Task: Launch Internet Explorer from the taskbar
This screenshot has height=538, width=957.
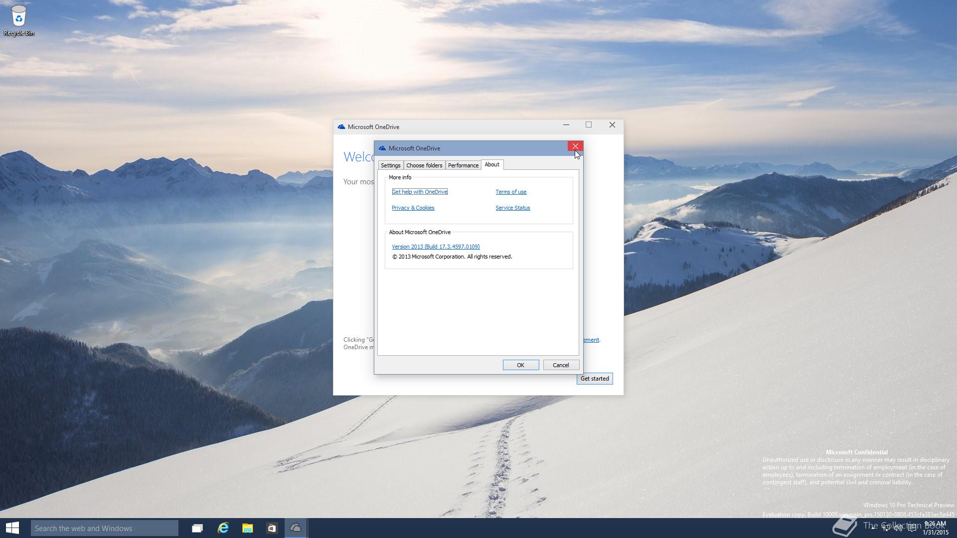Action: point(223,528)
